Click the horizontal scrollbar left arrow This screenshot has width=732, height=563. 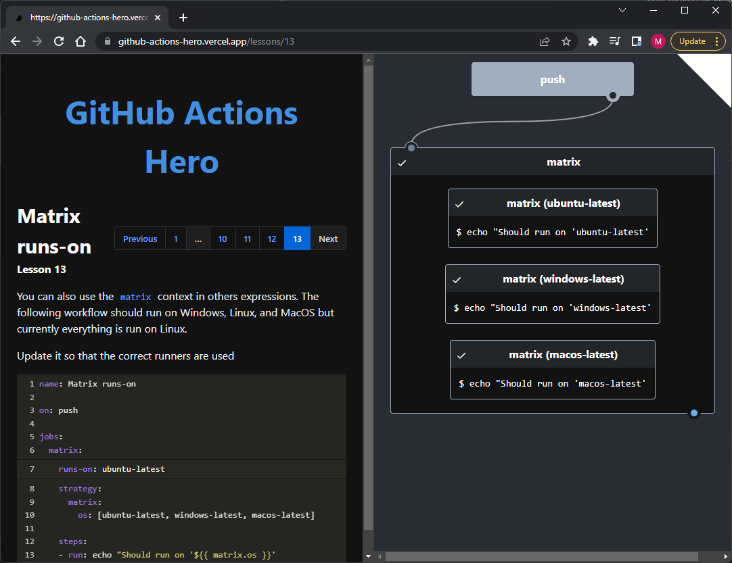380,556
